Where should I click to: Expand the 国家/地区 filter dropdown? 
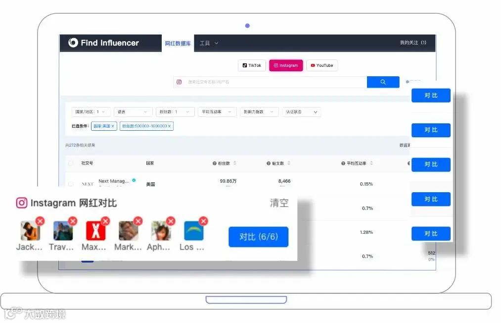(x=91, y=112)
